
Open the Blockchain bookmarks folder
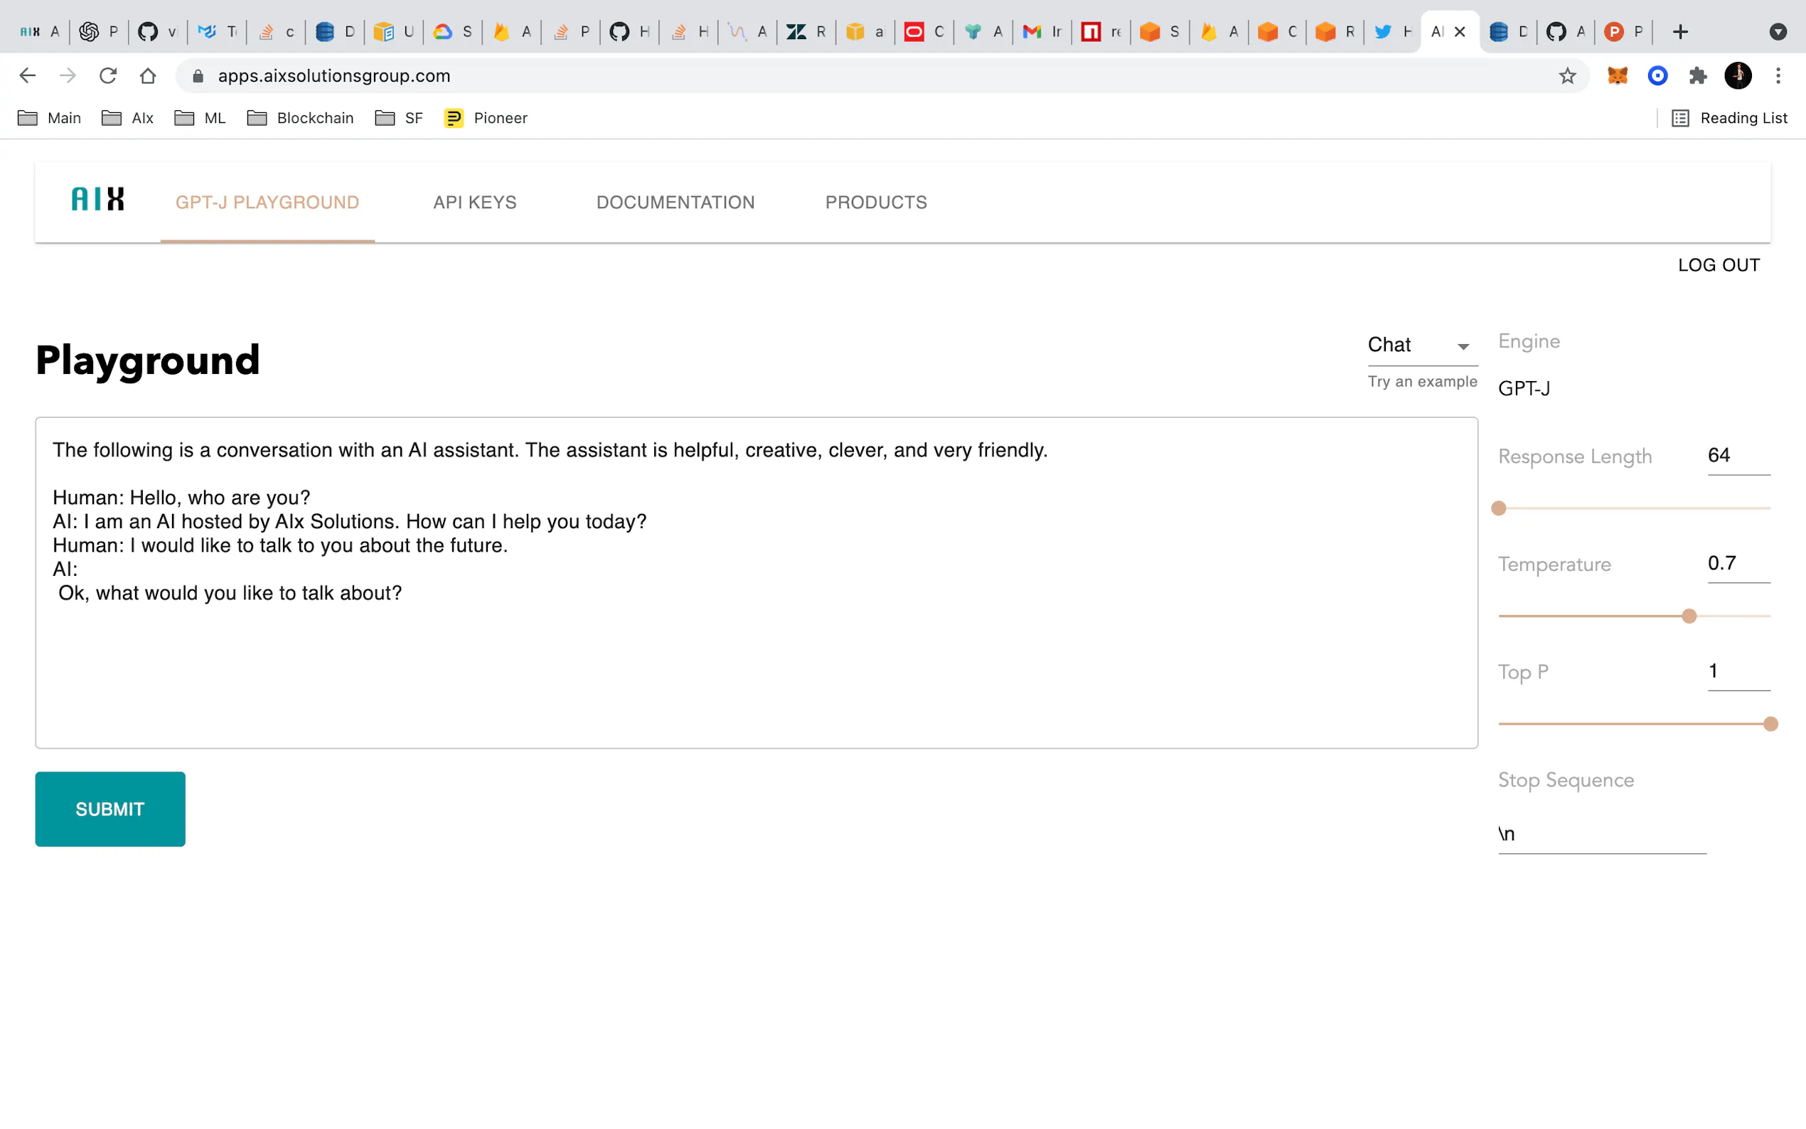tap(300, 118)
